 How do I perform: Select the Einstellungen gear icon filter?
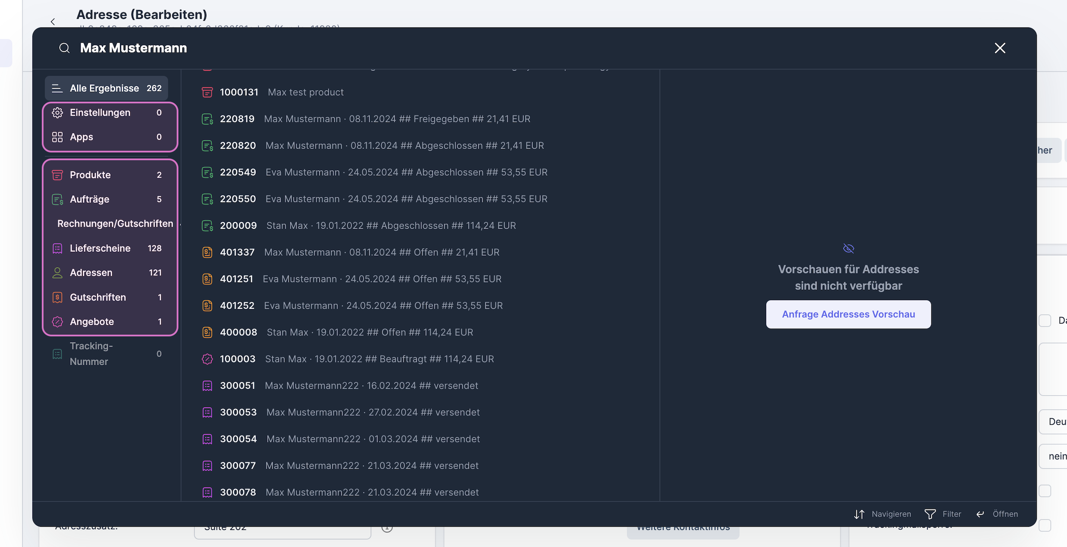coord(57,113)
